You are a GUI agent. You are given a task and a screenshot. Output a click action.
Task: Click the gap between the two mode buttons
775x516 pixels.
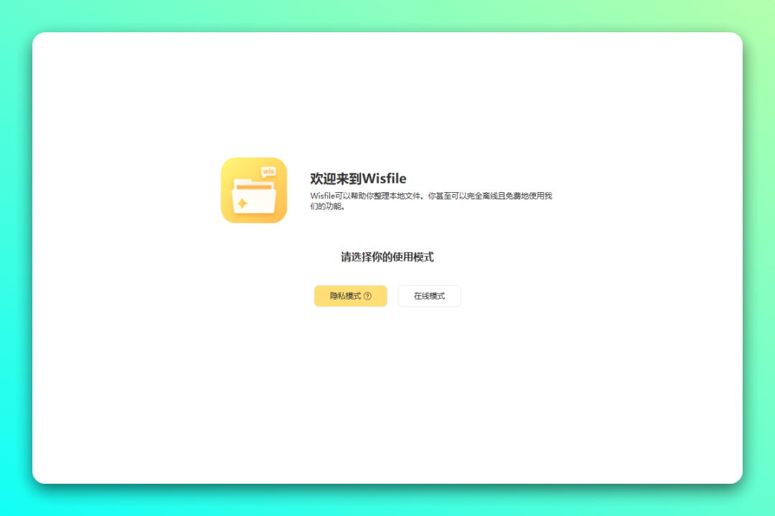(x=393, y=296)
